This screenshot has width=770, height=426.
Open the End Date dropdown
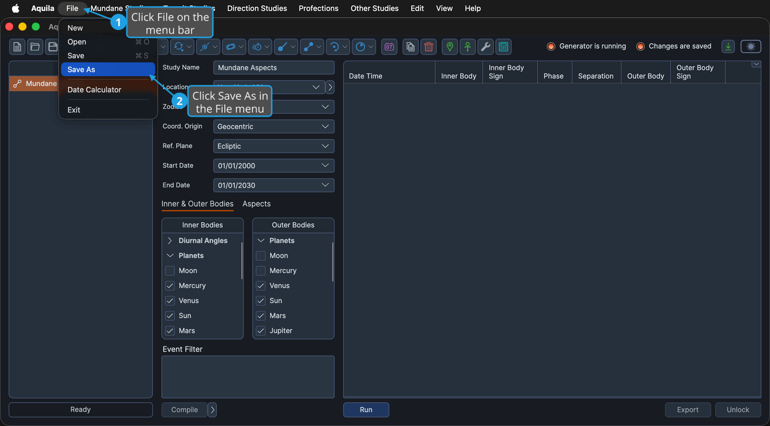[x=274, y=185]
